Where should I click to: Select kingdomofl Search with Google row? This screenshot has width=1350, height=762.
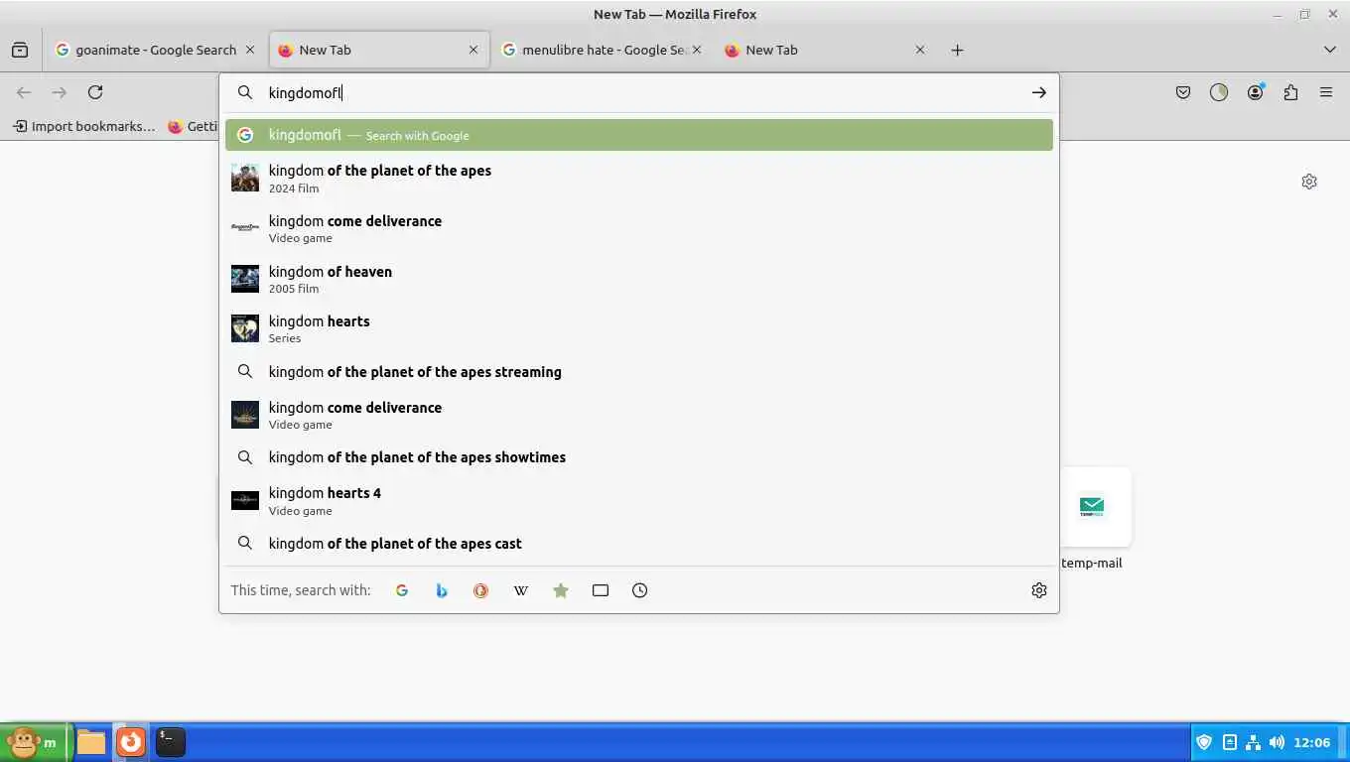pyautogui.click(x=639, y=135)
